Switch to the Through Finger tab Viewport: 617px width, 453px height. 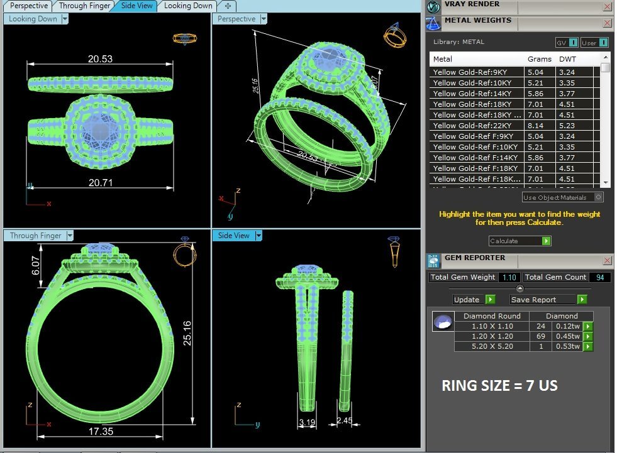click(84, 6)
